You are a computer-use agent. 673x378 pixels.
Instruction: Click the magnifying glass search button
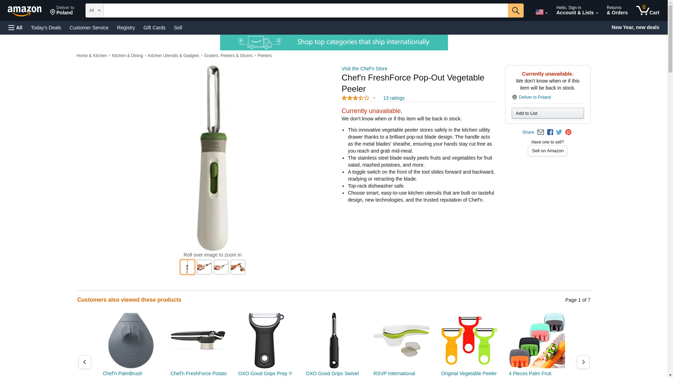click(x=515, y=10)
